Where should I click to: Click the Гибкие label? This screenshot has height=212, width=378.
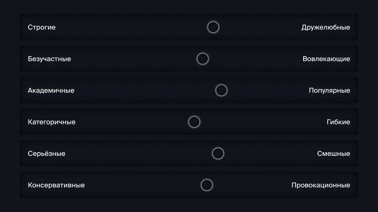338,122
